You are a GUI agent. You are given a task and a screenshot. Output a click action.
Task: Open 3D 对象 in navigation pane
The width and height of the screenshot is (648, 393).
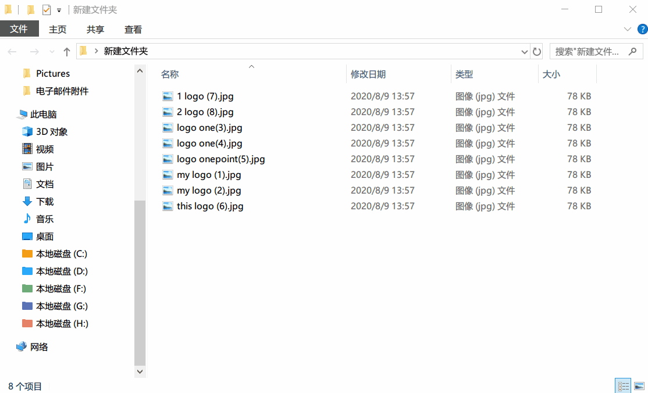(x=51, y=131)
